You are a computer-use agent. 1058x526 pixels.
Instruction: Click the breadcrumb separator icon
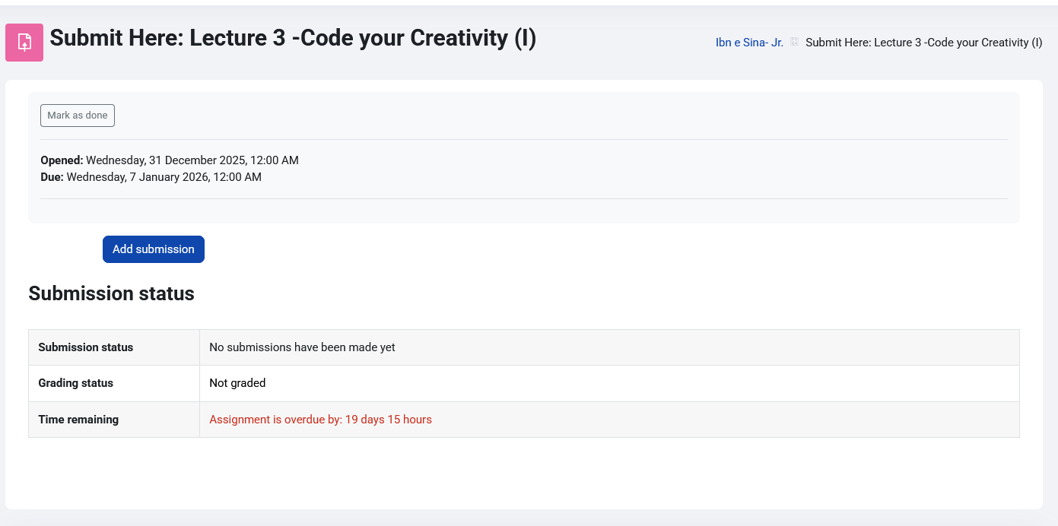coord(794,43)
